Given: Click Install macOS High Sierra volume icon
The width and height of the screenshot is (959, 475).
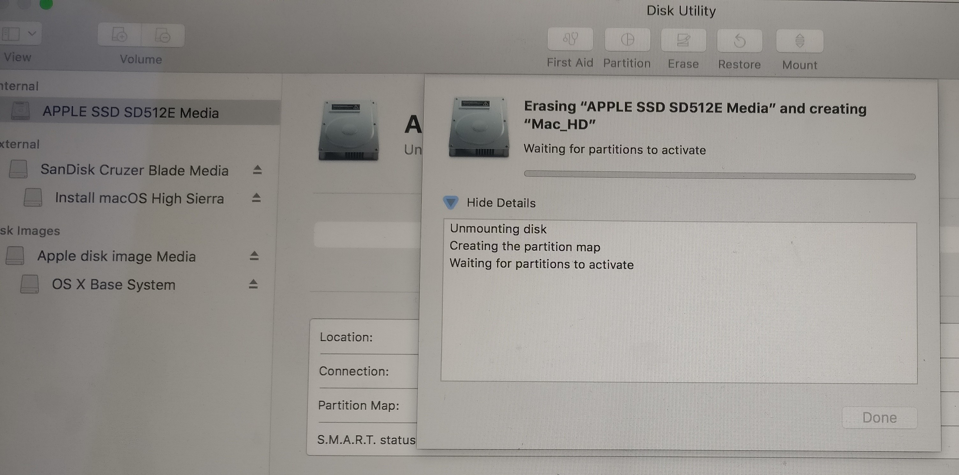Looking at the screenshot, I should (x=33, y=197).
